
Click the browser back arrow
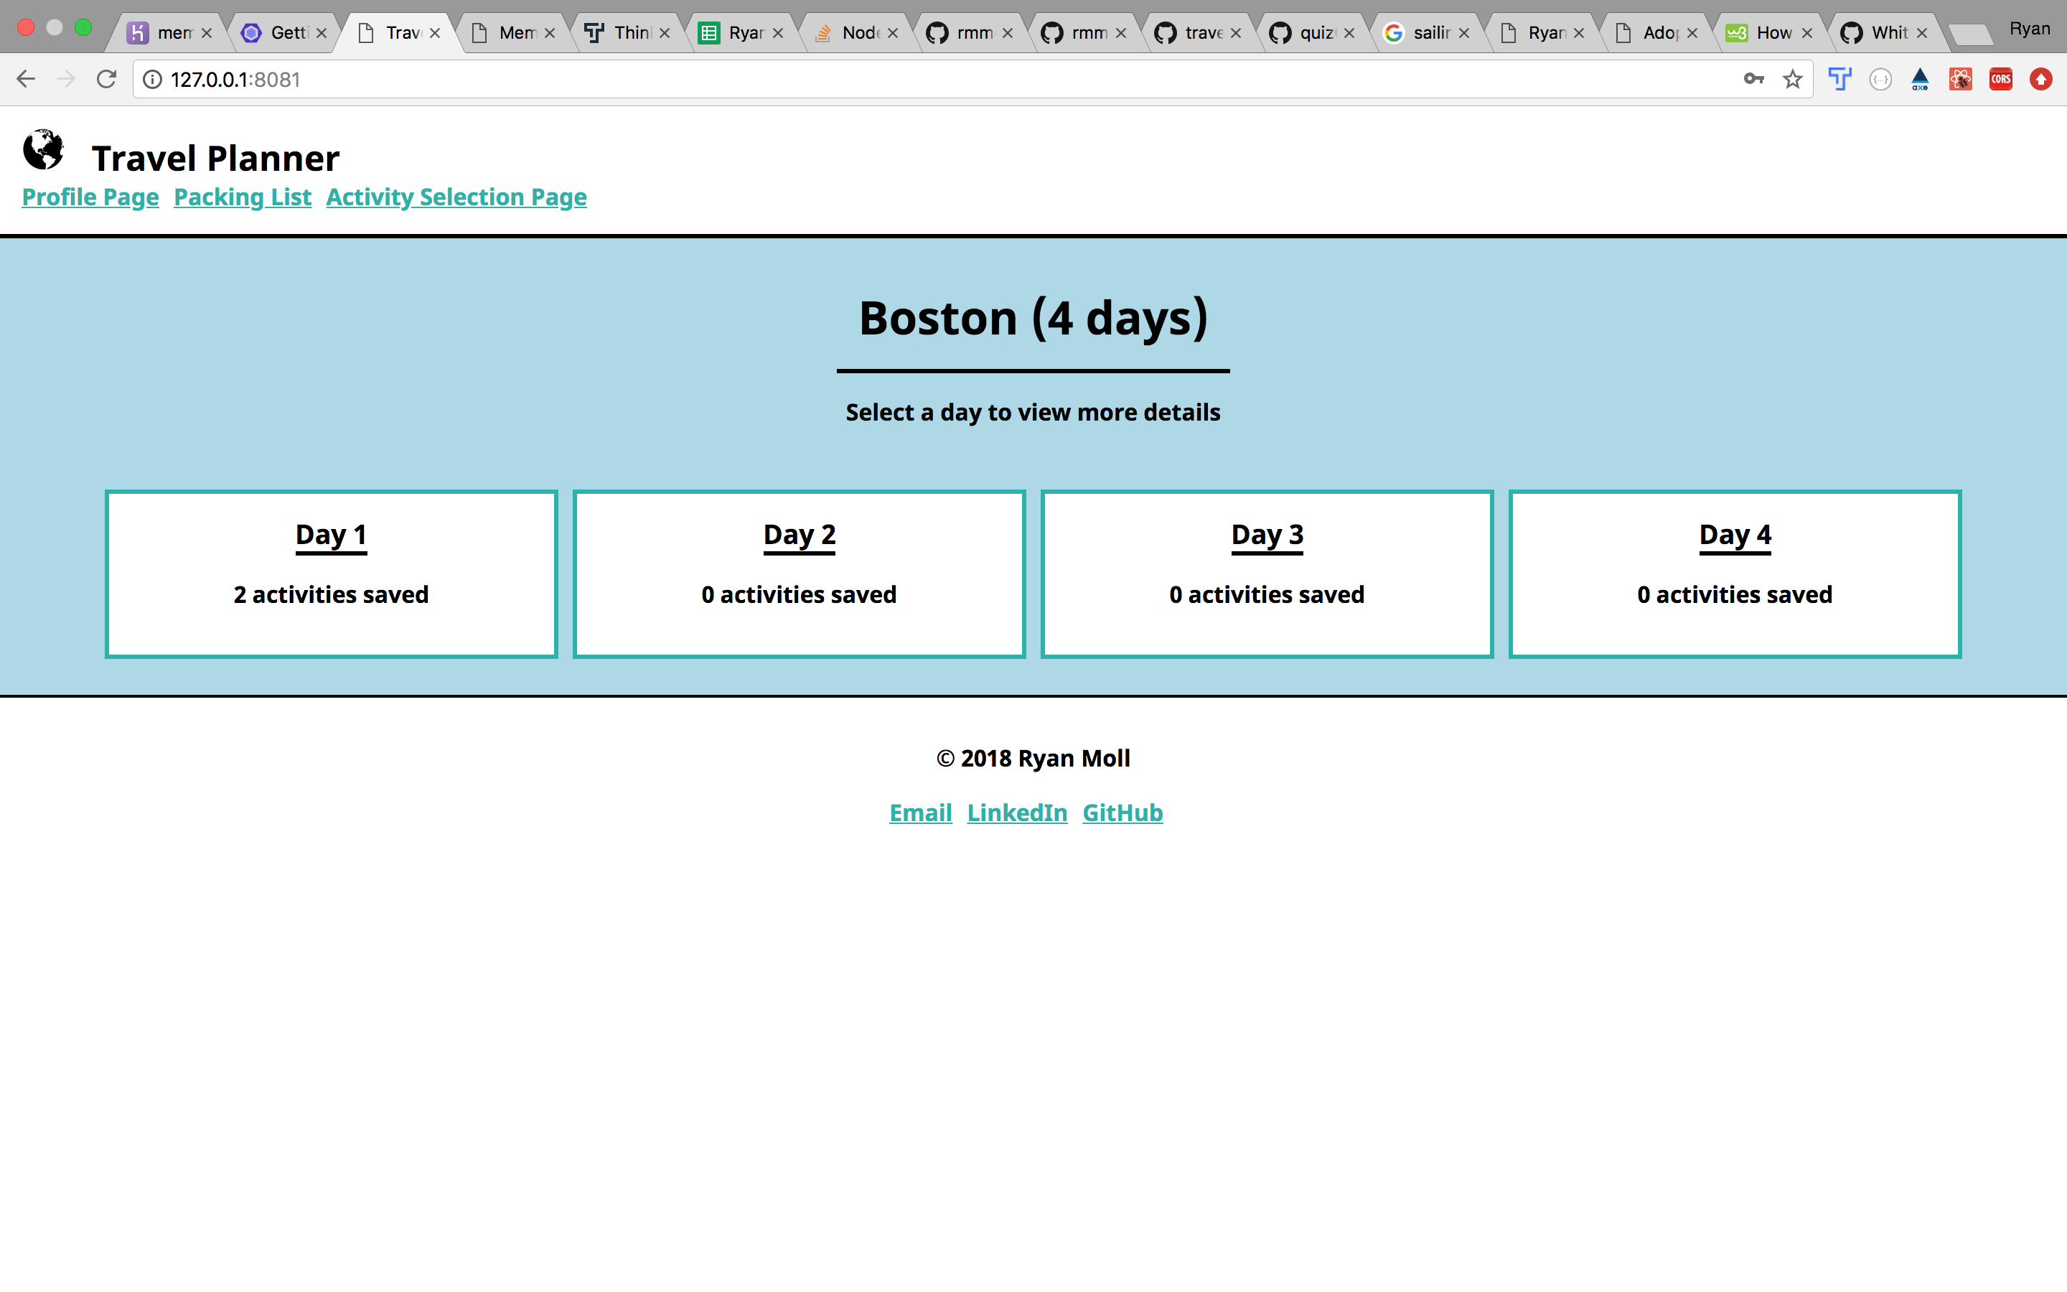pos(26,80)
